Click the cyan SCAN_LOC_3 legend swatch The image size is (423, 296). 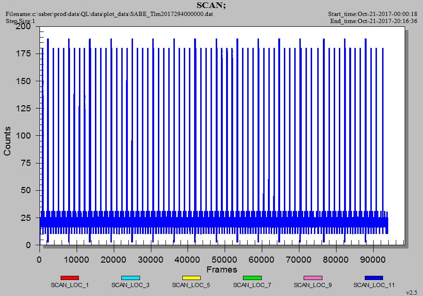pyautogui.click(x=131, y=278)
